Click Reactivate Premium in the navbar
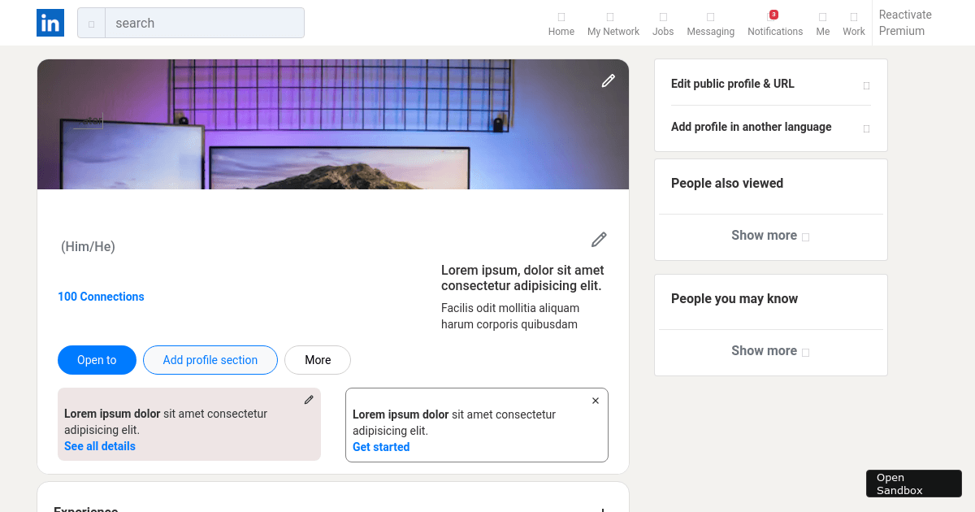 click(x=905, y=23)
